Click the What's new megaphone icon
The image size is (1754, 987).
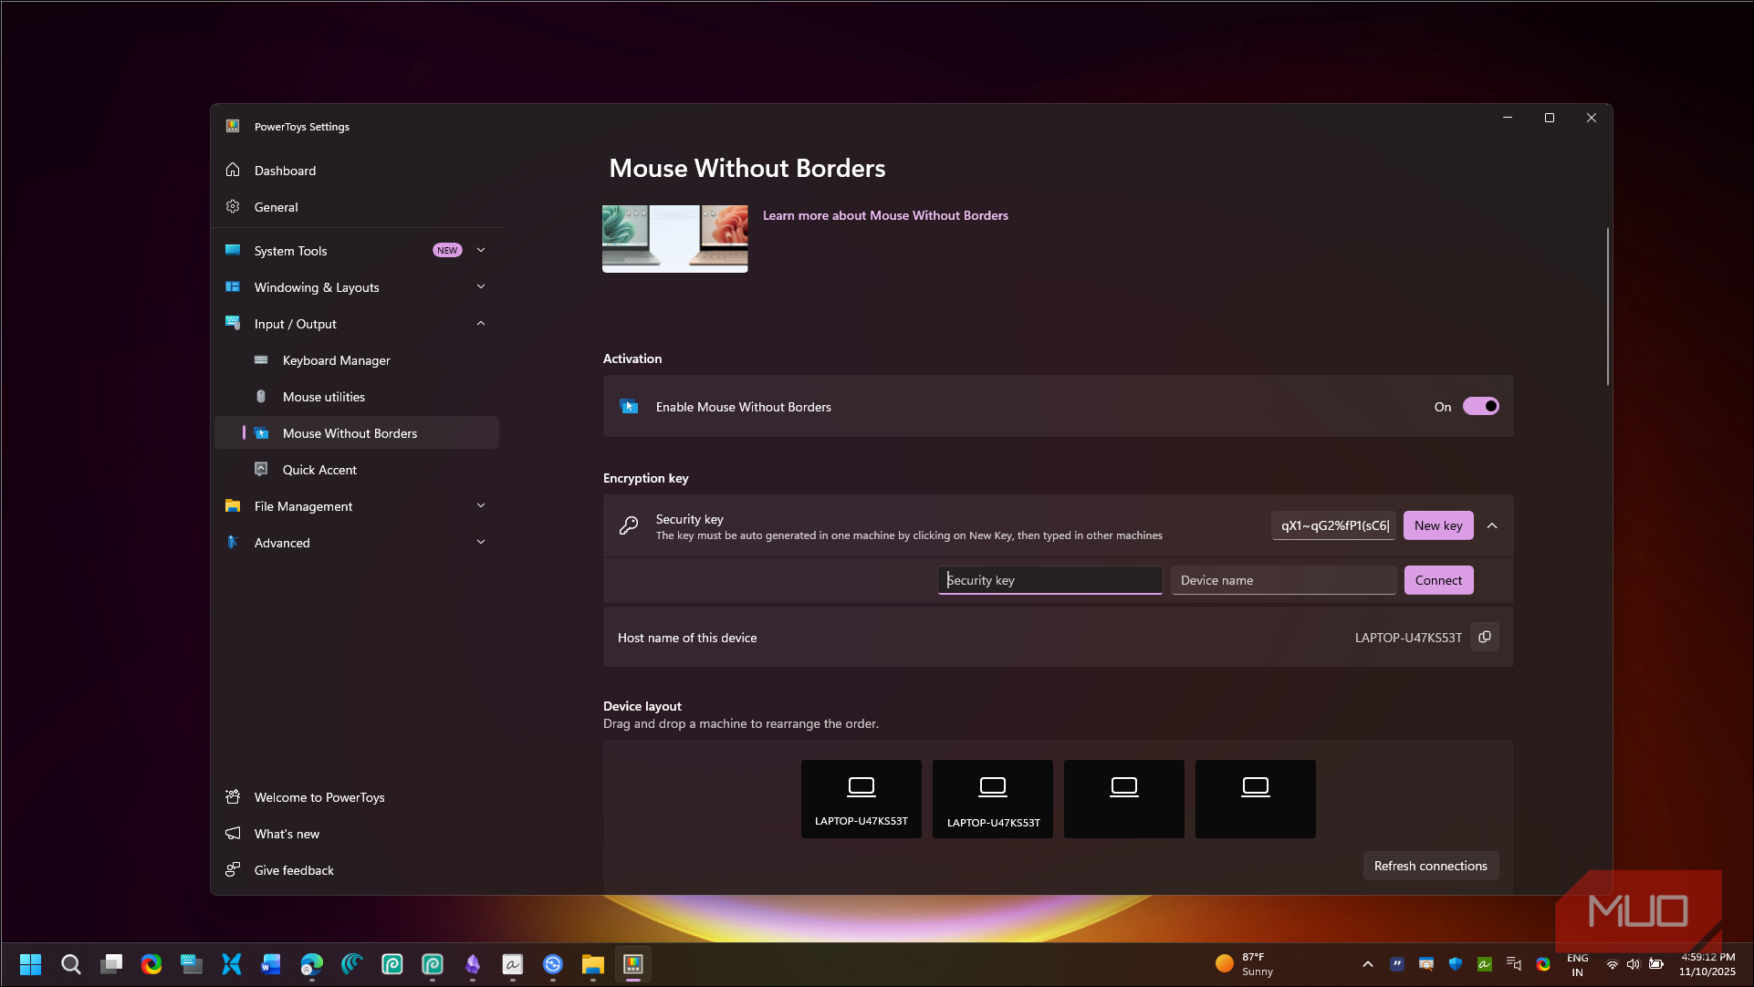tap(233, 833)
